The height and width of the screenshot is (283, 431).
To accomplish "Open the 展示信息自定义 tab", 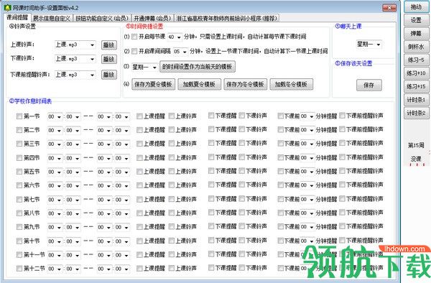I will point(52,19).
